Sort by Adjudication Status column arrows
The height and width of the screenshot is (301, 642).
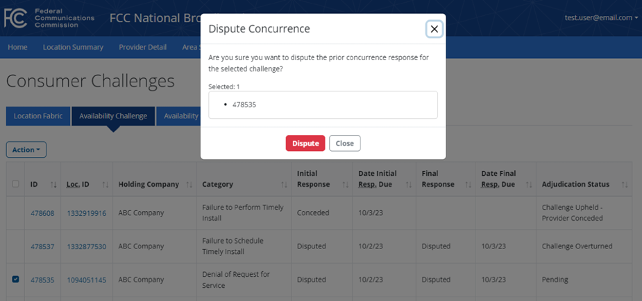coord(625,185)
